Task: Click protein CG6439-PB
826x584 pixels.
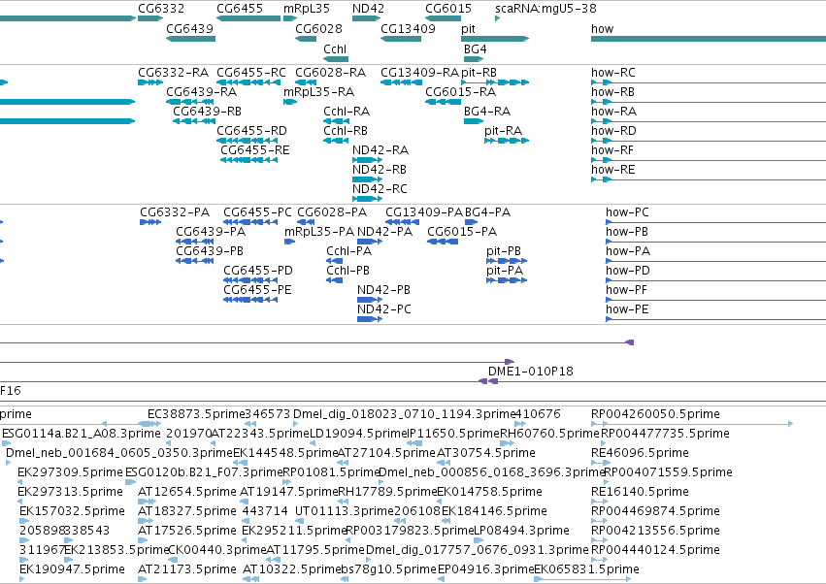Action: [210, 251]
